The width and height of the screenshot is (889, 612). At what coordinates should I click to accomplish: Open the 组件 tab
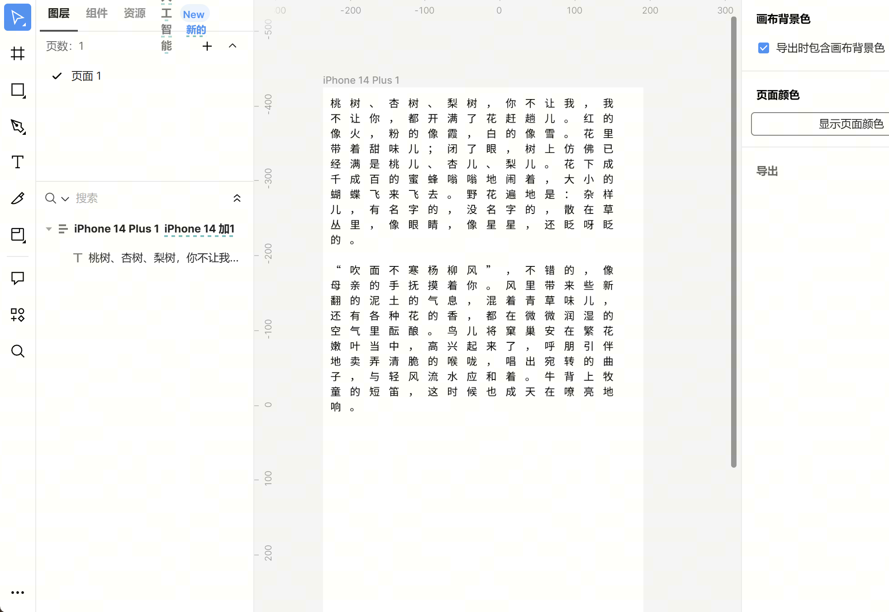click(x=97, y=14)
